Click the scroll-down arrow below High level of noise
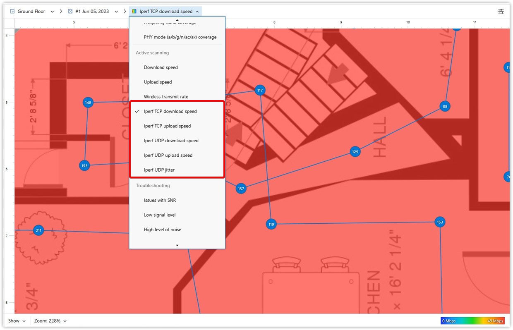Screen dimensions: 513x330 [x=177, y=245]
